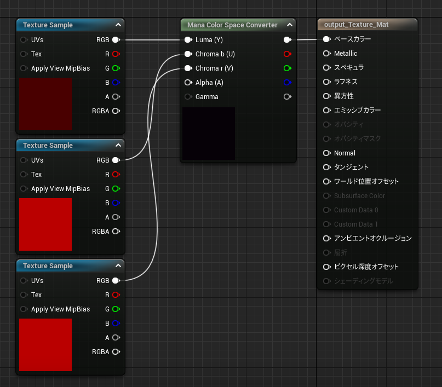Click the gray alpha output pin on Mana Color Space Converter
The height and width of the screenshot is (387, 442).
[288, 96]
